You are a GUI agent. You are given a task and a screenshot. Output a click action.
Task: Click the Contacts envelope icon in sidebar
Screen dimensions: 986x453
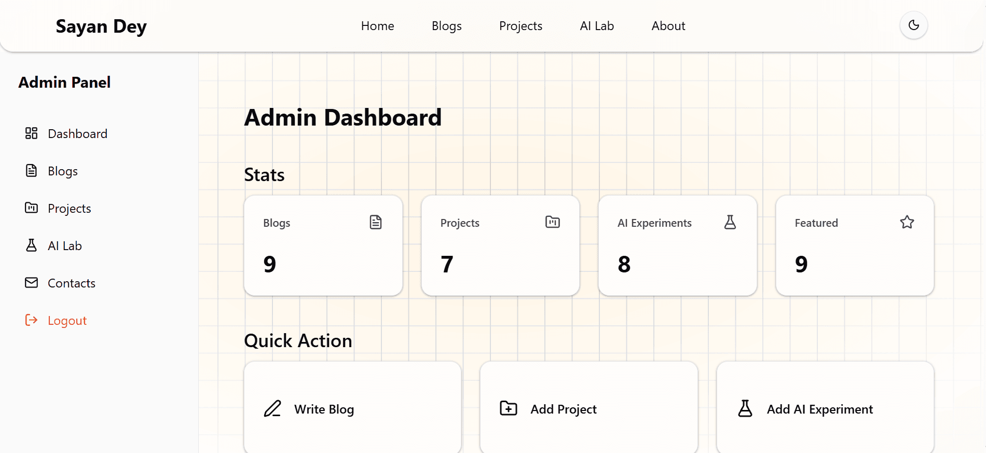(31, 283)
